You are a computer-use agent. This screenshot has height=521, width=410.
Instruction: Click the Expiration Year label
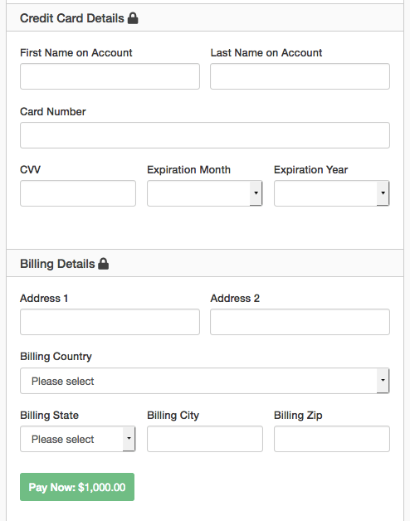coord(310,170)
